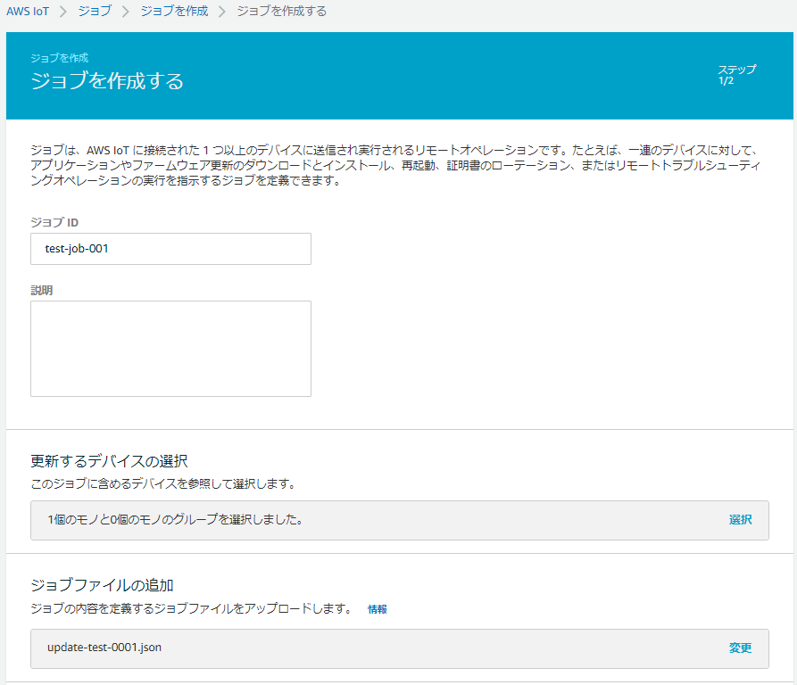Click the chevron right after ジョブ breadcrumb
Image resolution: width=797 pixels, height=685 pixels.
click(x=126, y=12)
